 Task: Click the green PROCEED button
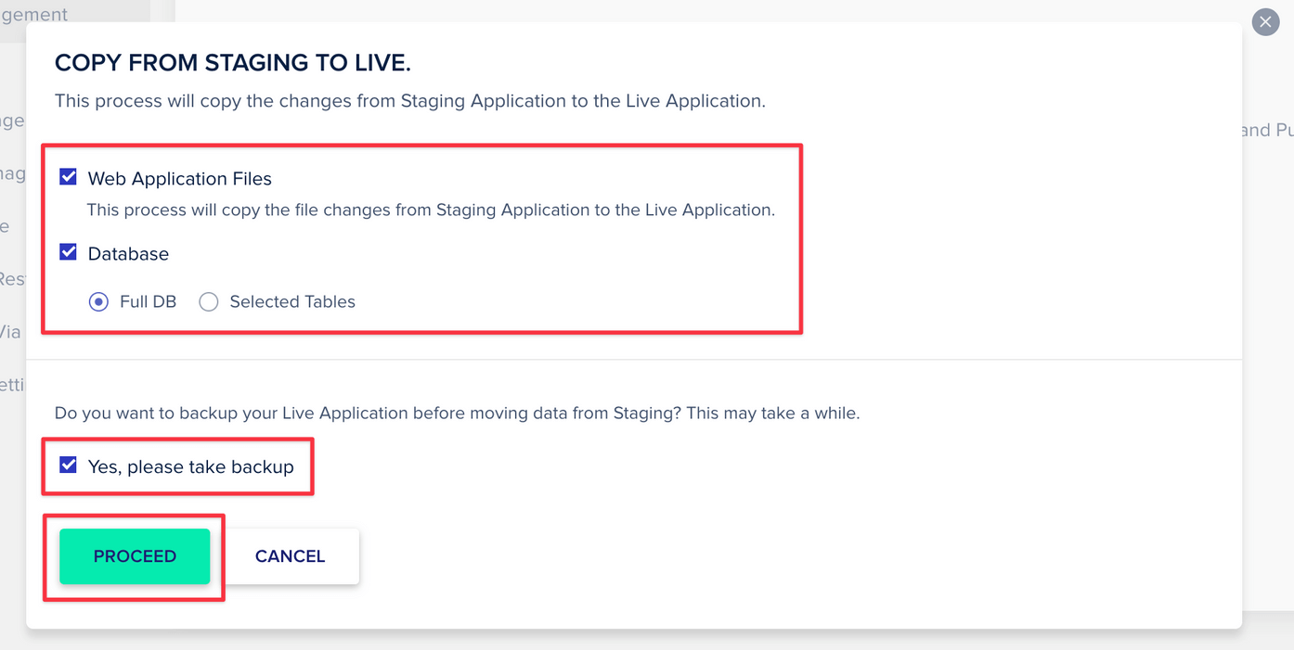(135, 556)
